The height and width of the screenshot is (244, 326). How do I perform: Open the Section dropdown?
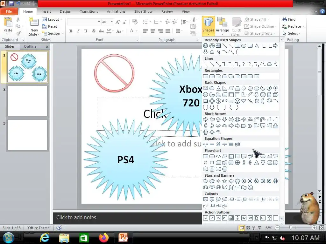click(x=53, y=33)
